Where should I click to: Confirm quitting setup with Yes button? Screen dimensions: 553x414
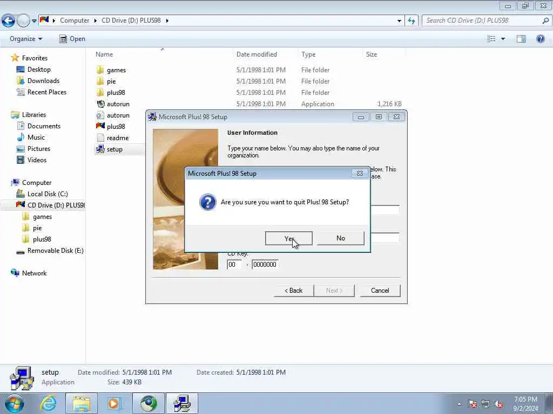click(288, 238)
